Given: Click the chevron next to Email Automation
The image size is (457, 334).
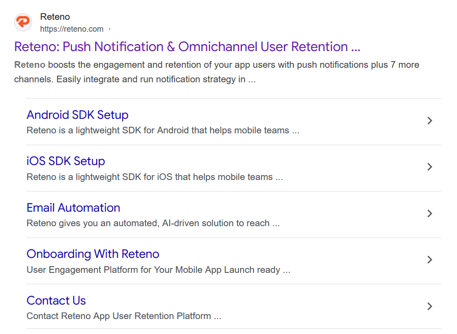Looking at the screenshot, I should tap(430, 213).
